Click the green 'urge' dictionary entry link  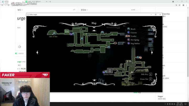pos(19,62)
